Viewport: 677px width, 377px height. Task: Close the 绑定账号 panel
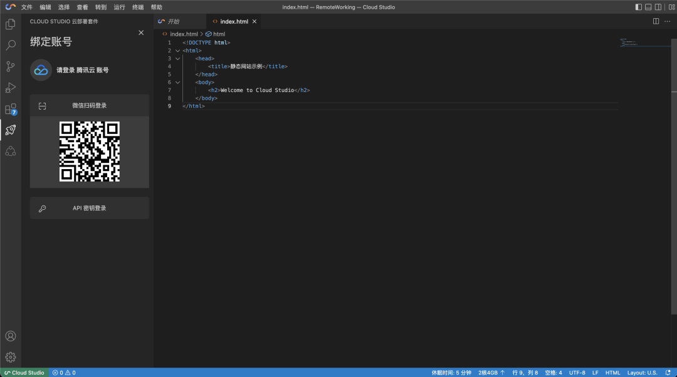tap(141, 33)
